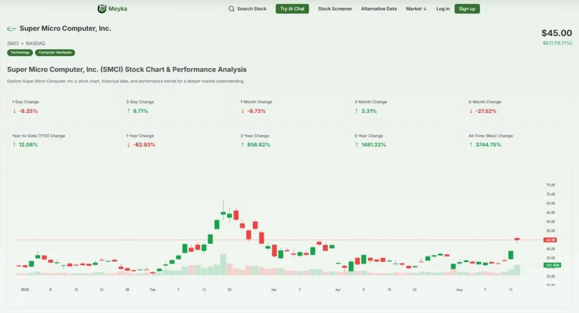
Task: Click the red 44.98 price label on axis
Action: (x=550, y=240)
